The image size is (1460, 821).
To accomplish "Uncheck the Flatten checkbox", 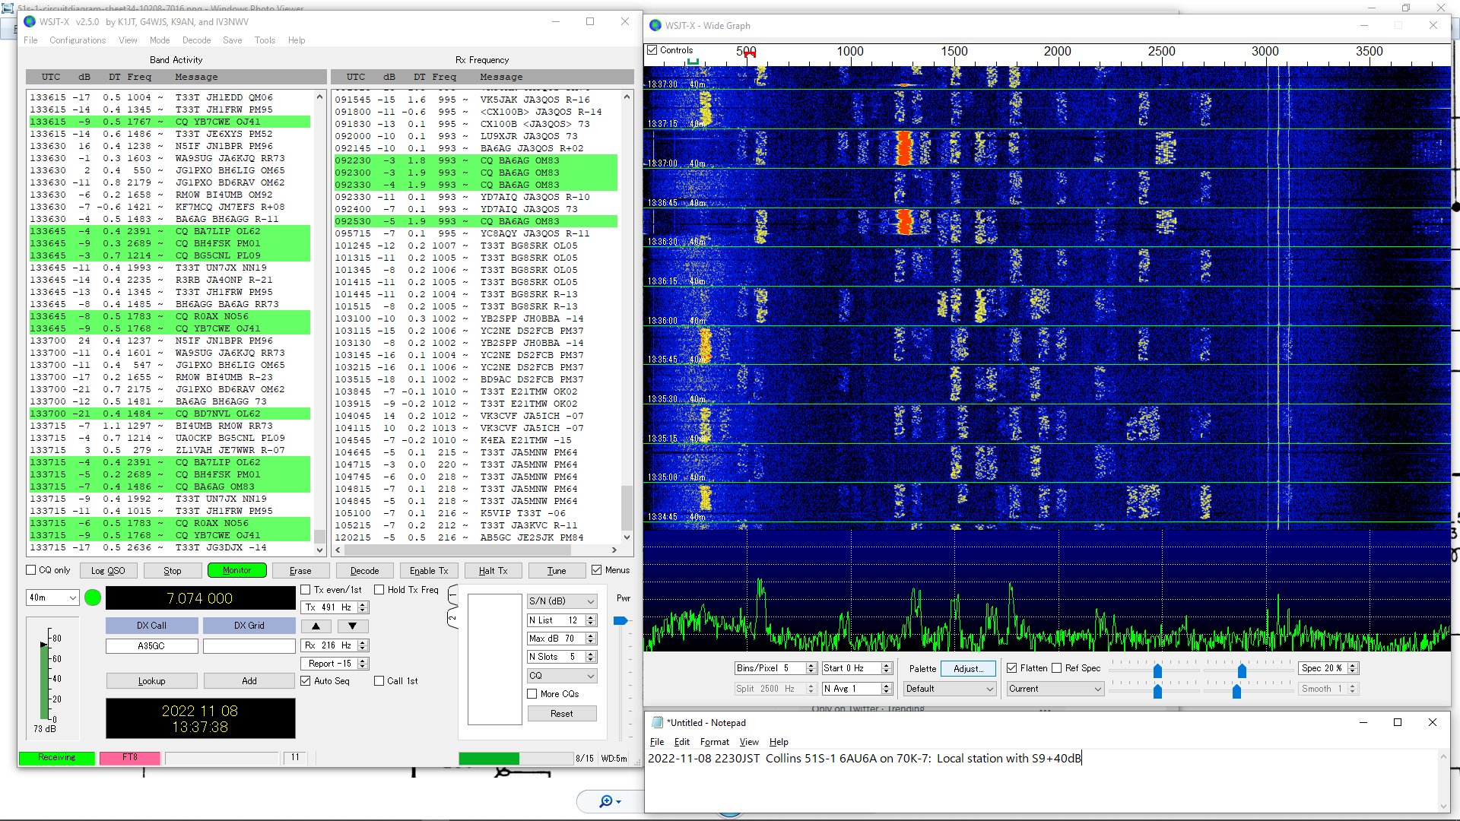I will coord(1012,668).
